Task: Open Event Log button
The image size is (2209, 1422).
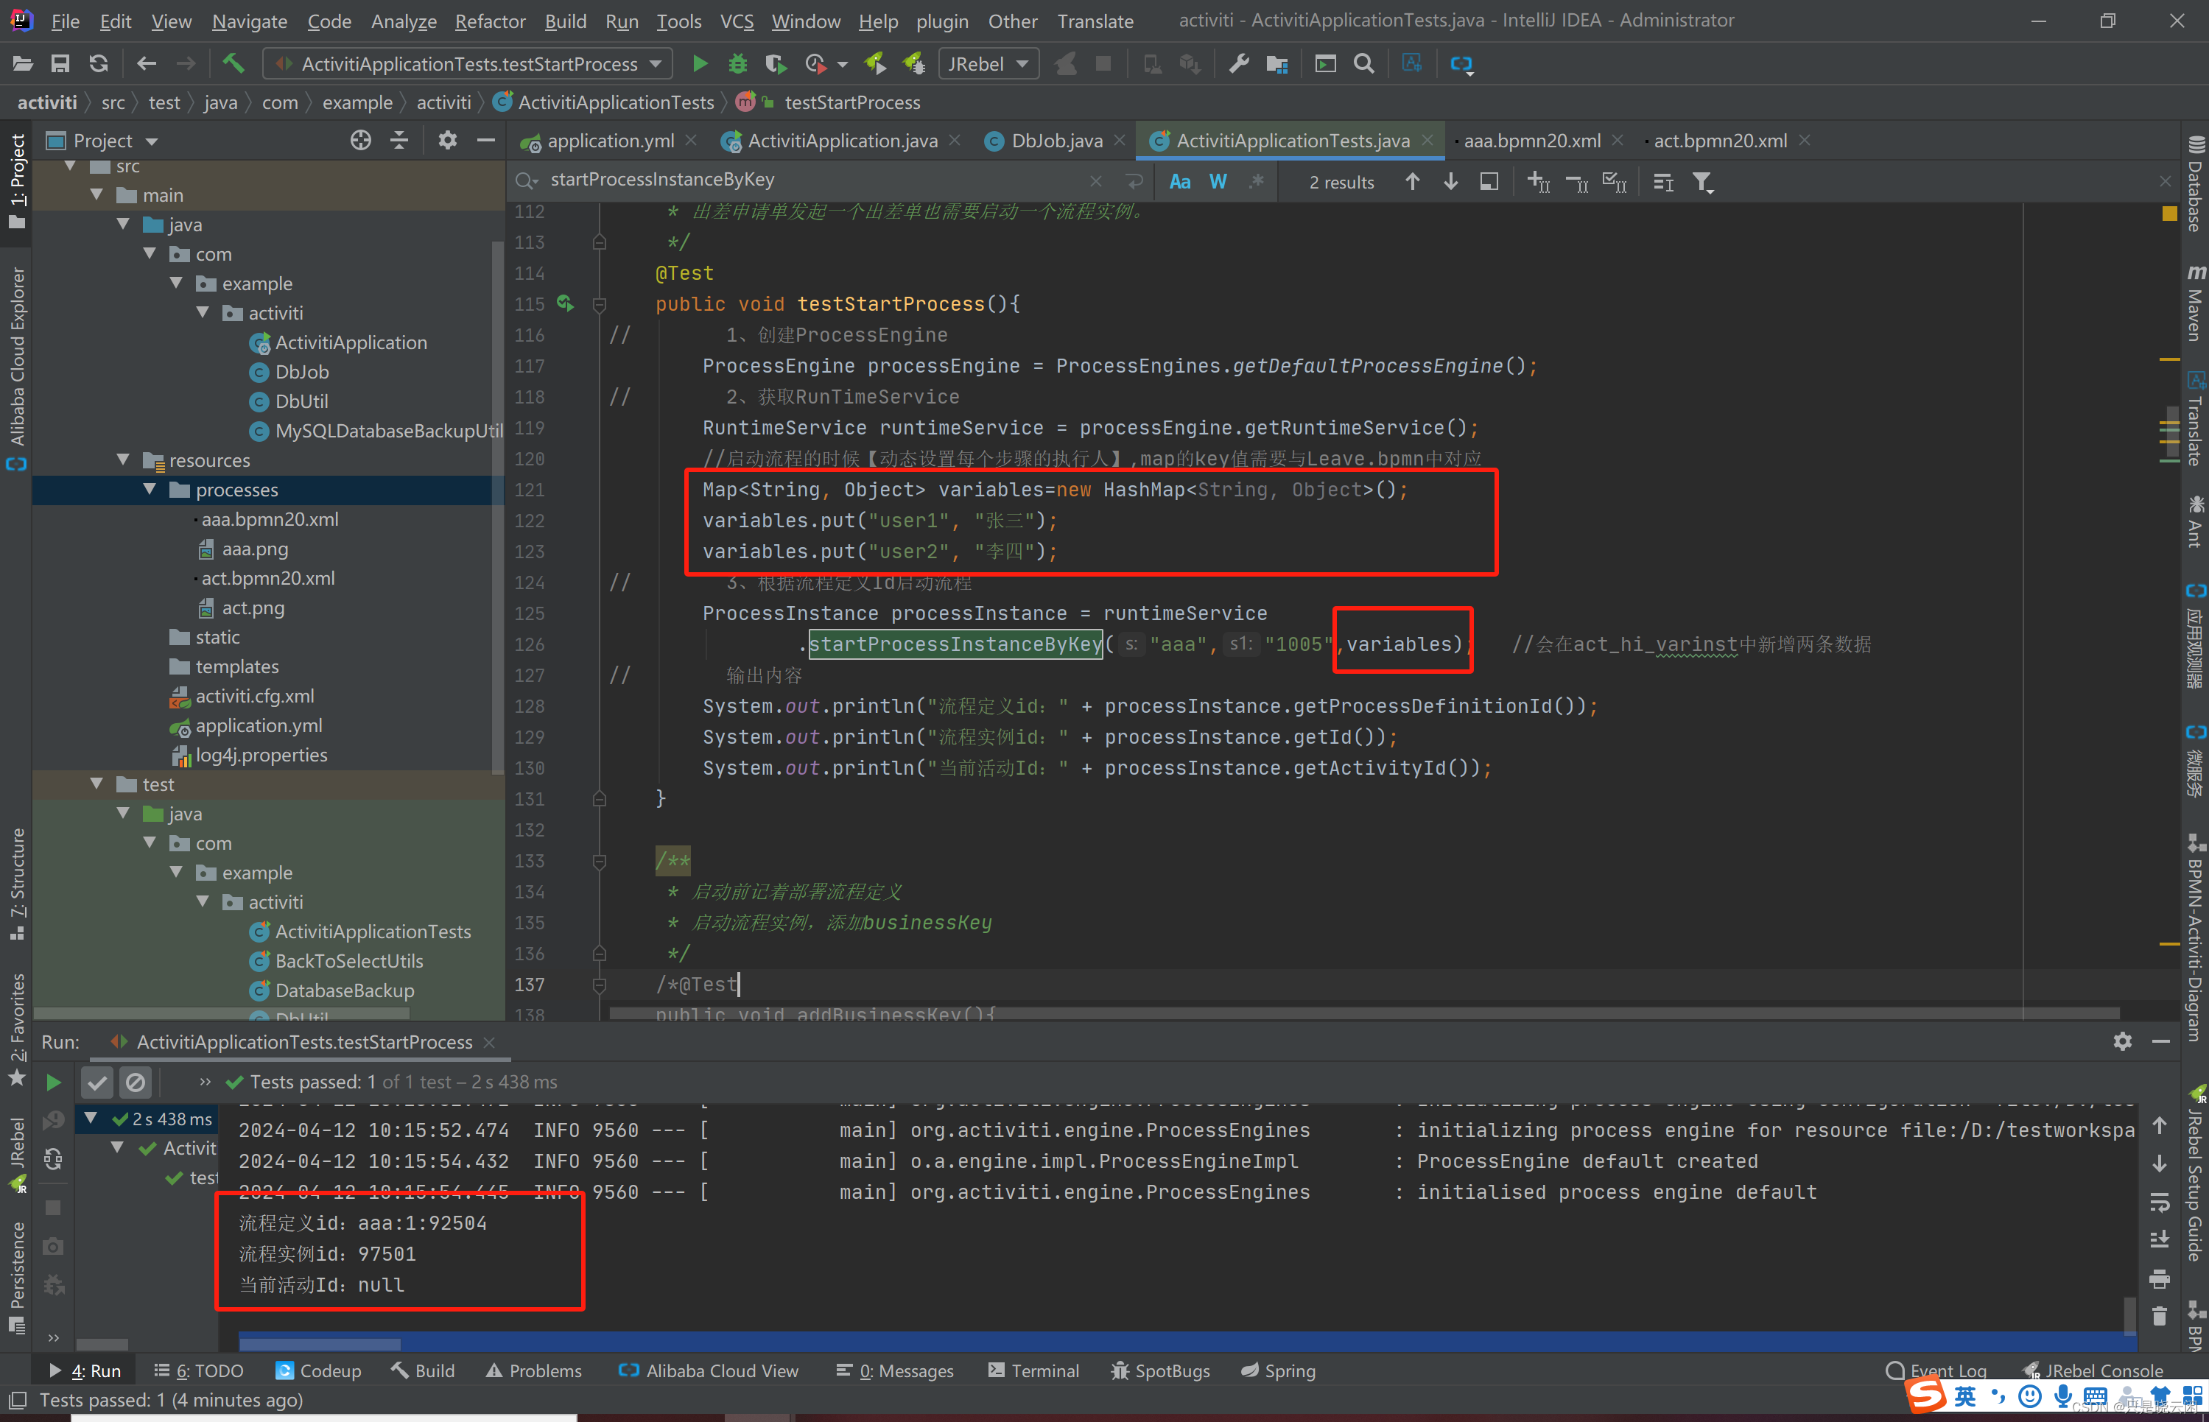Action: click(x=1937, y=1370)
